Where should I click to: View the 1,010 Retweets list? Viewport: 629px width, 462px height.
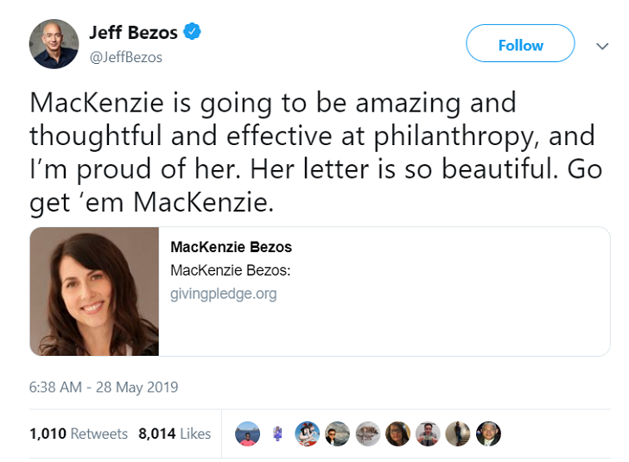[79, 434]
